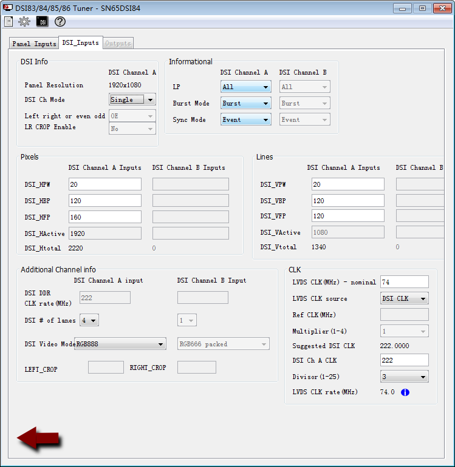Expand the Channel A DSI Video Mode RGB888 dropdown
455x467 pixels.
pos(120,344)
